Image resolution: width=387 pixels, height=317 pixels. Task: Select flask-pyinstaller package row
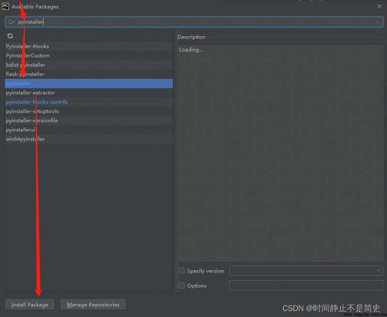[89, 74]
